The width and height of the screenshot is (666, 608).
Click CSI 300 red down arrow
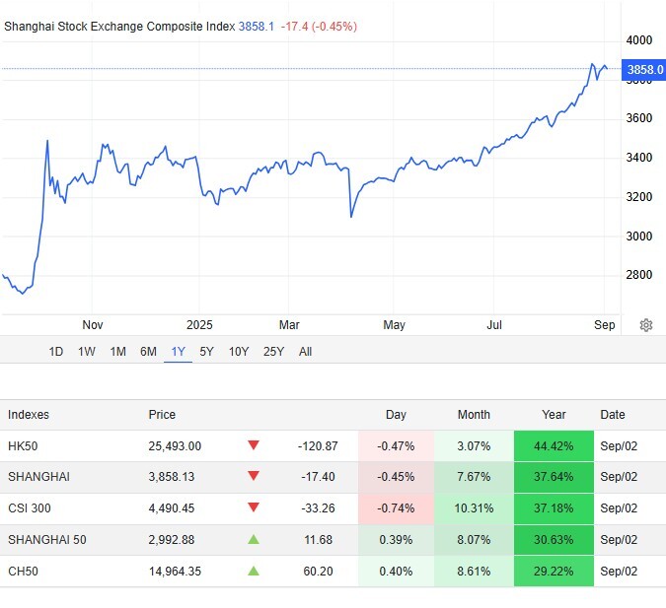(x=254, y=507)
